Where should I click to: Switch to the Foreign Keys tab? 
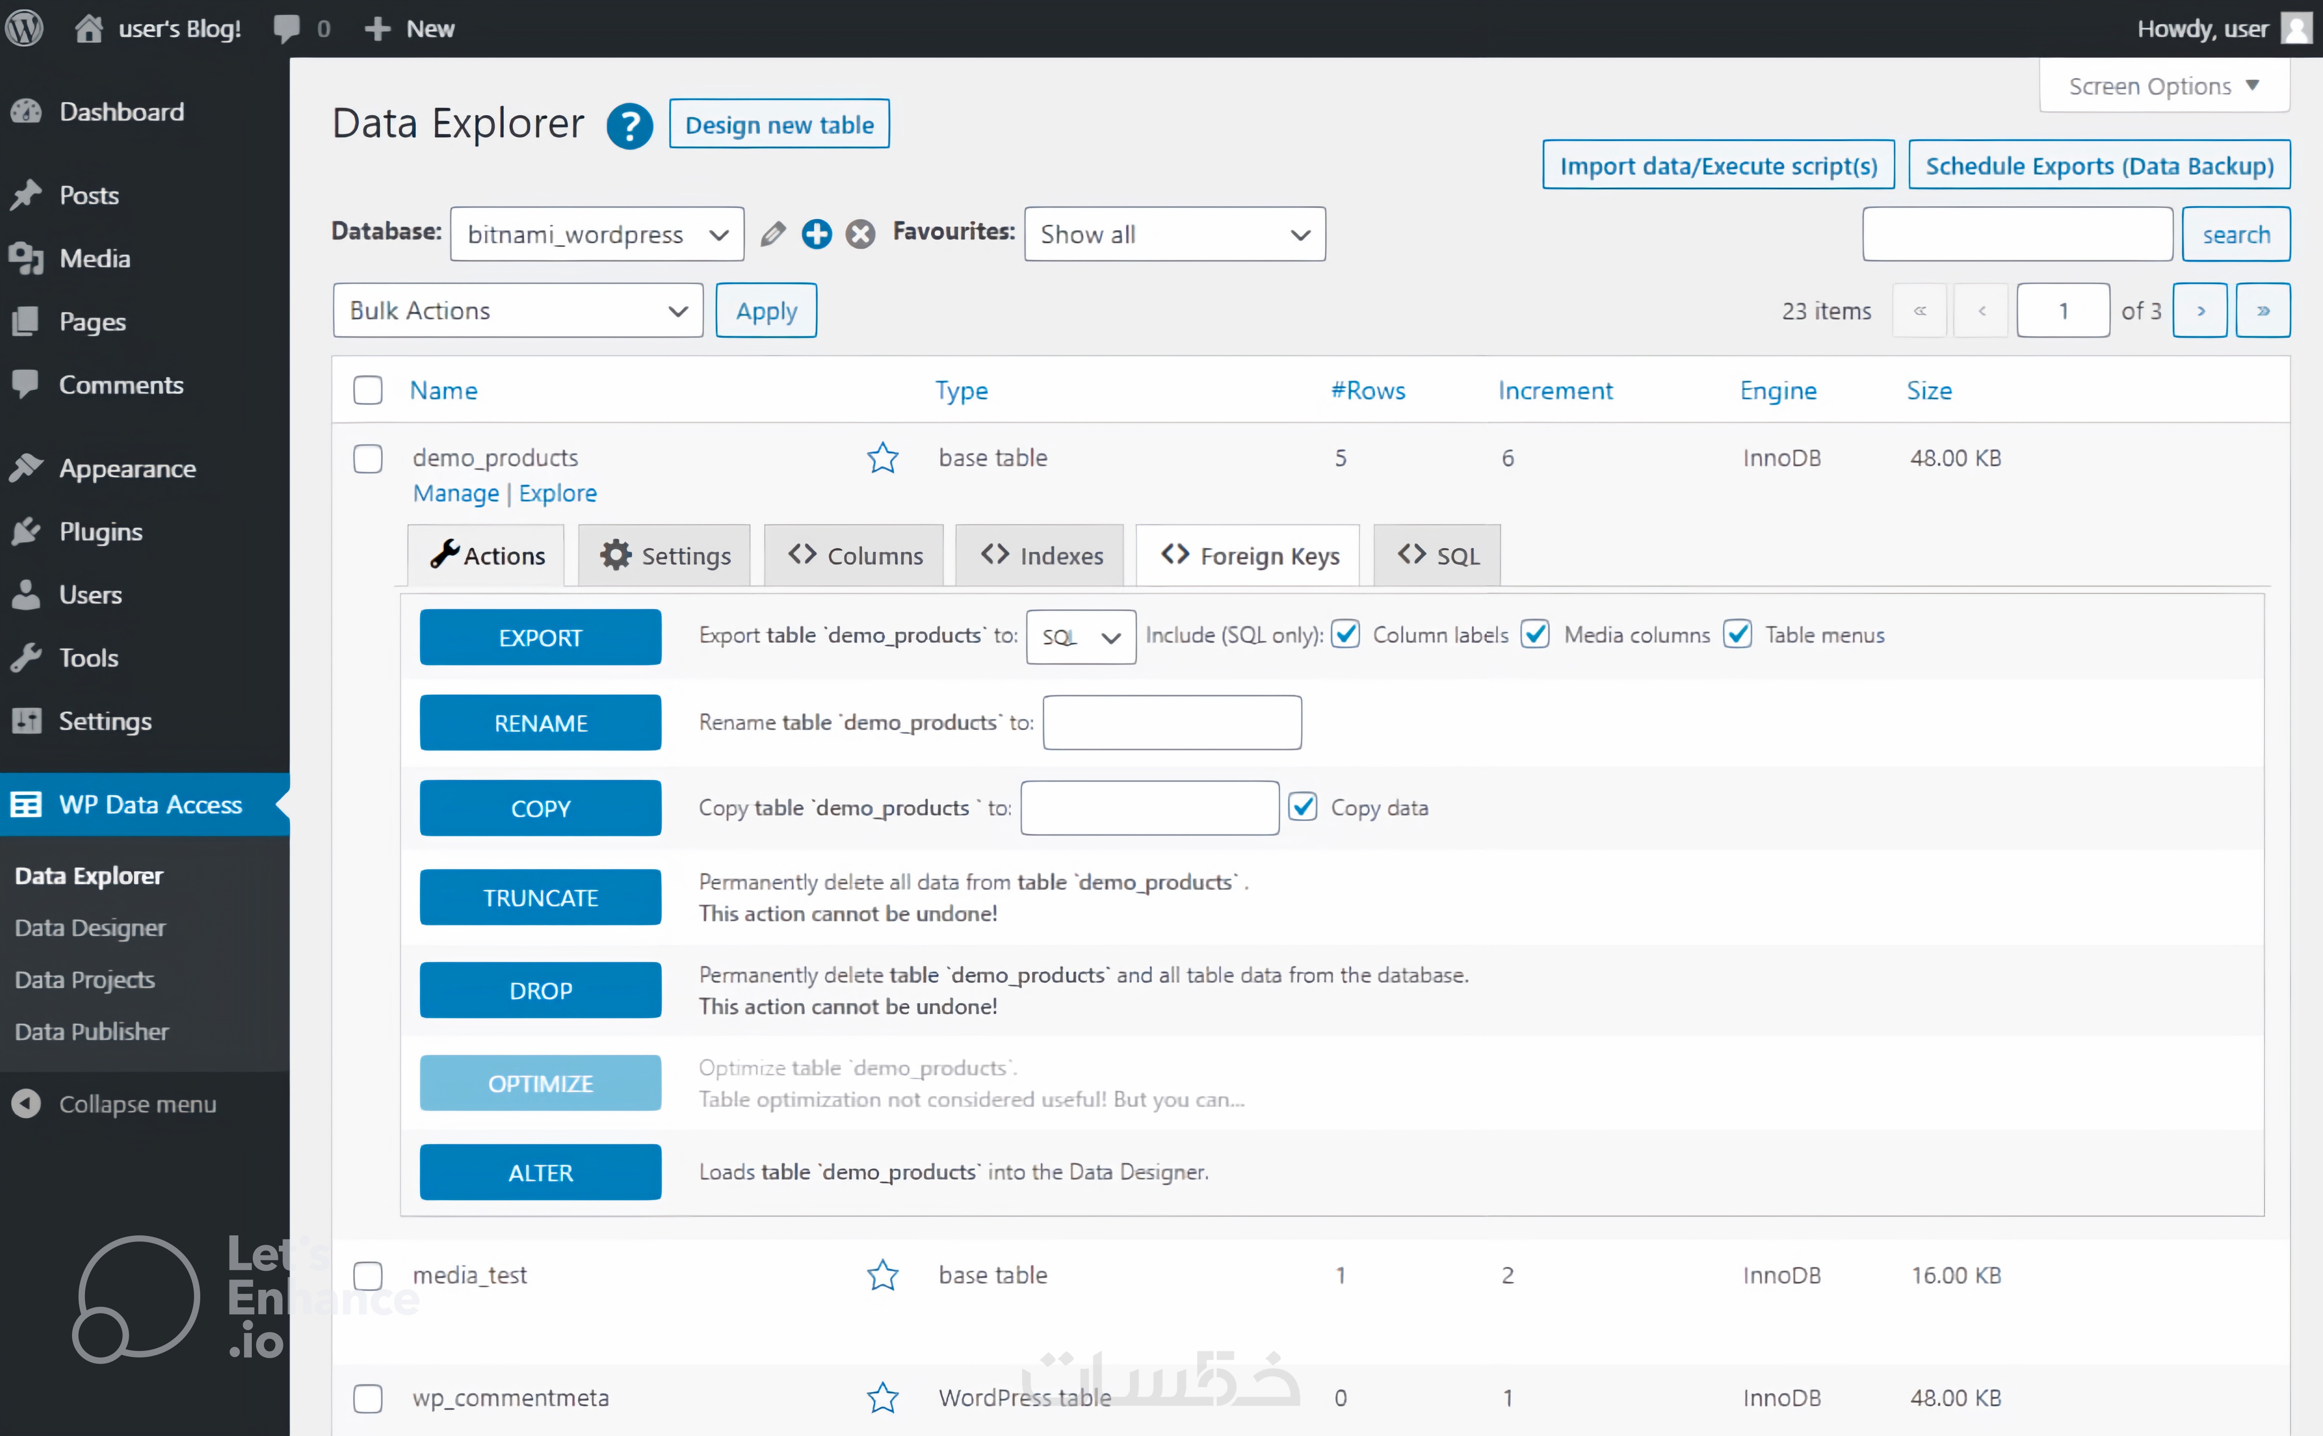tap(1248, 555)
